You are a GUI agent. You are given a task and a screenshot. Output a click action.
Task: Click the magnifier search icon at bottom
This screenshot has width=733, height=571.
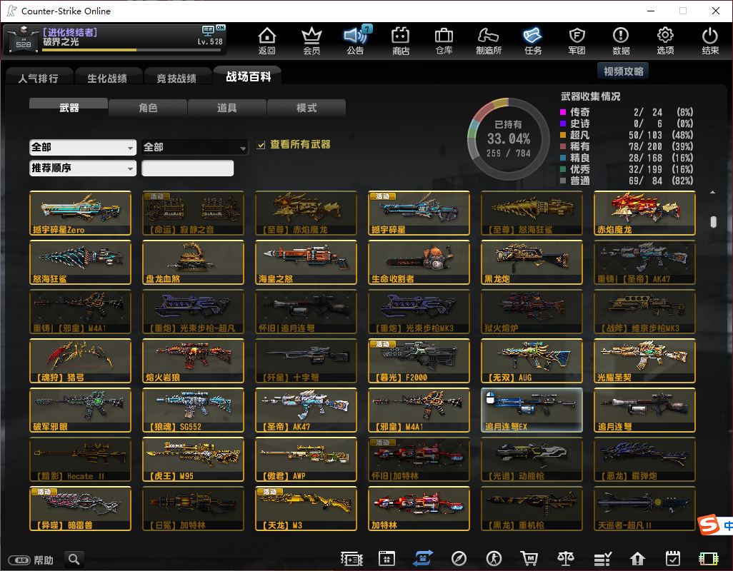click(74, 560)
